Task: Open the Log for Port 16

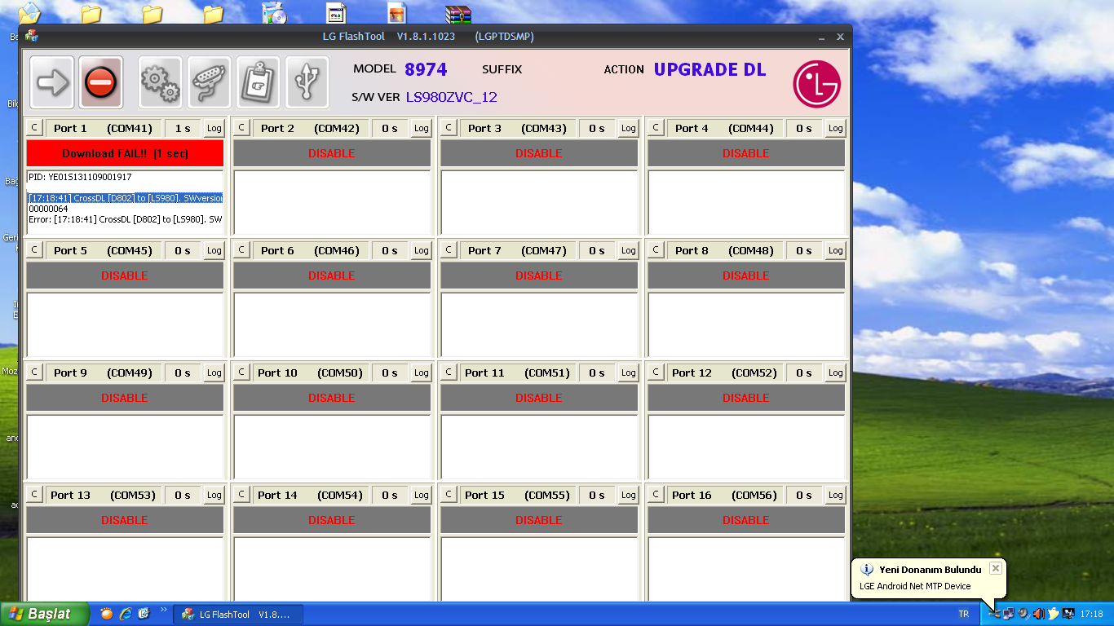Action: point(835,495)
